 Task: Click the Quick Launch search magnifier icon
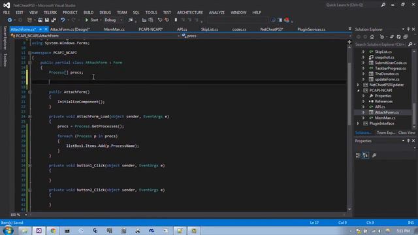[x=383, y=5]
